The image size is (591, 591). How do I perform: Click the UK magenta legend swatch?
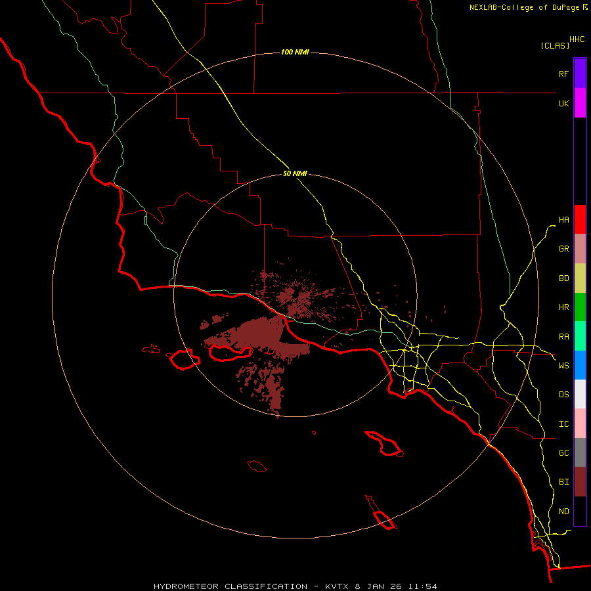(580, 103)
